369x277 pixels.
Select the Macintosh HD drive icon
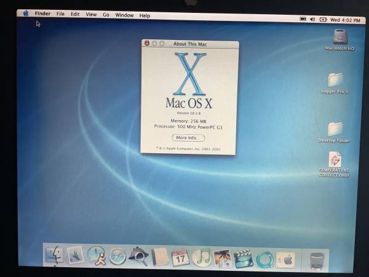click(340, 38)
